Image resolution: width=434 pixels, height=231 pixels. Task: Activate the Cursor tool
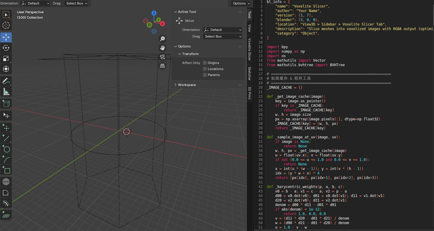coord(6,25)
